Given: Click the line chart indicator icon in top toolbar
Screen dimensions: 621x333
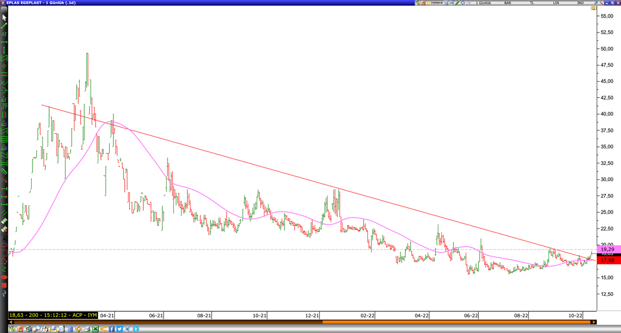Looking at the screenshot, I should (x=469, y=3).
